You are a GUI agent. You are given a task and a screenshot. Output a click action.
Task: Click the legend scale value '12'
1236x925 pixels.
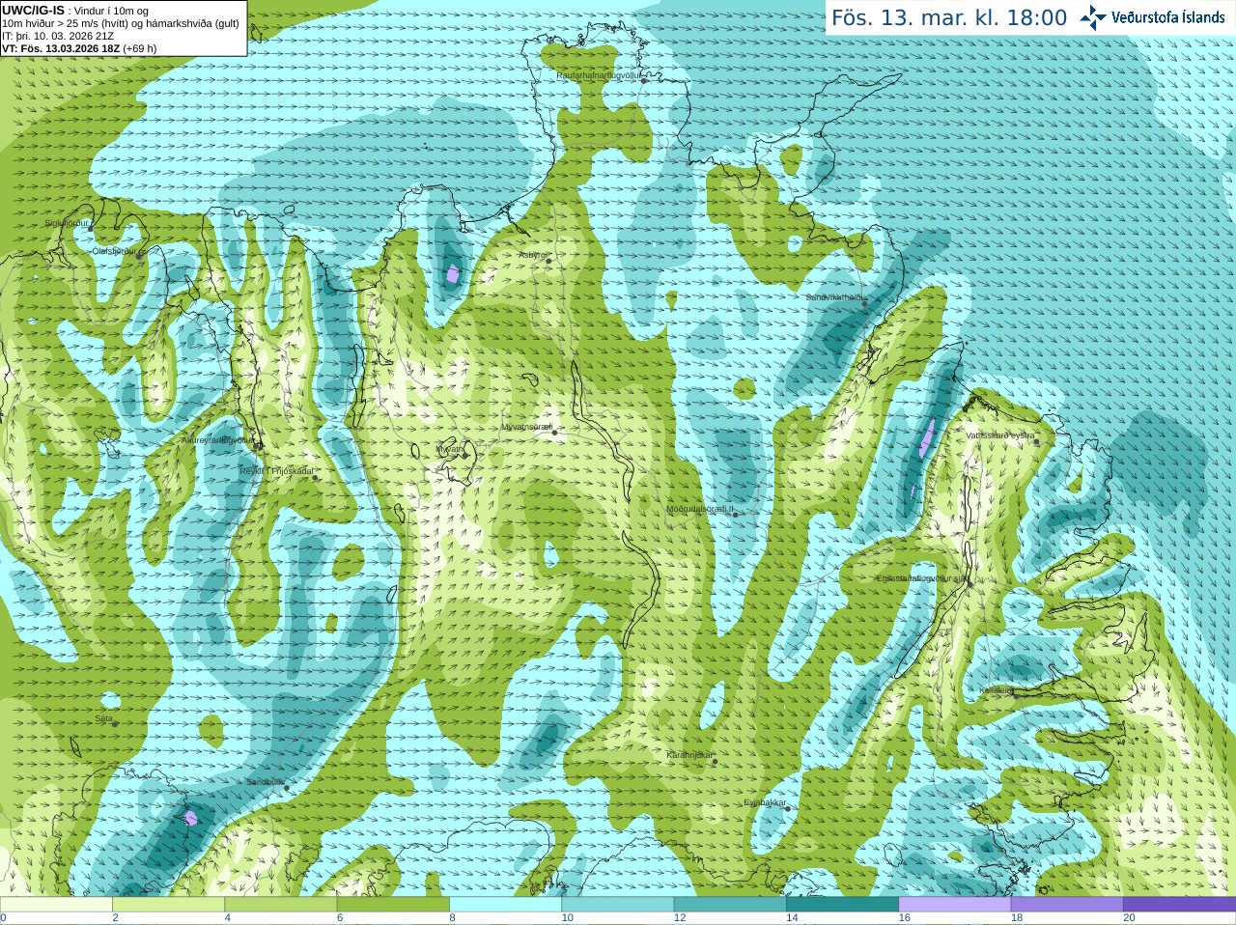(680, 918)
